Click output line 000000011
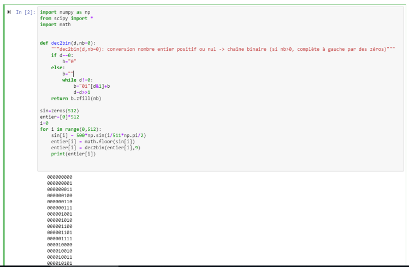The image size is (409, 267). [x=60, y=190]
